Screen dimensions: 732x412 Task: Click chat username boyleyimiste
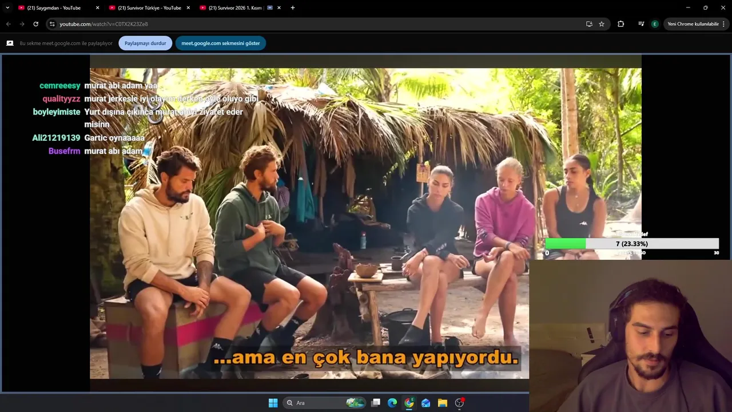[x=57, y=112]
